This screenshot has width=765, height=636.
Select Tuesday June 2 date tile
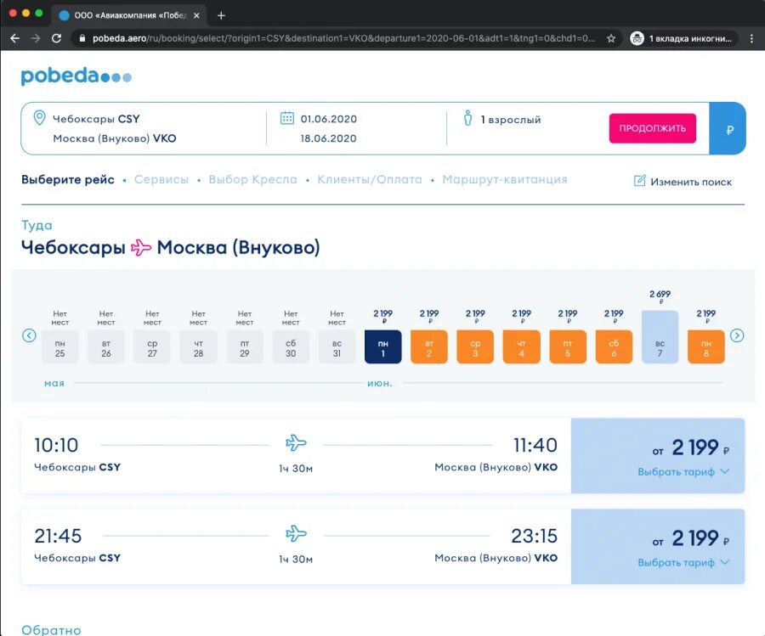pyautogui.click(x=429, y=347)
